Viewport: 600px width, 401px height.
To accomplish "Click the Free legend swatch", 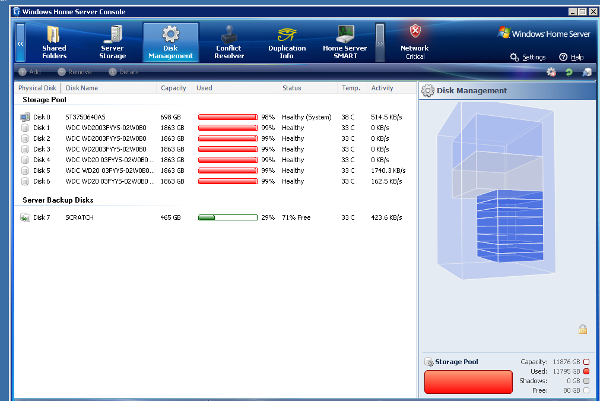I will 586,391.
